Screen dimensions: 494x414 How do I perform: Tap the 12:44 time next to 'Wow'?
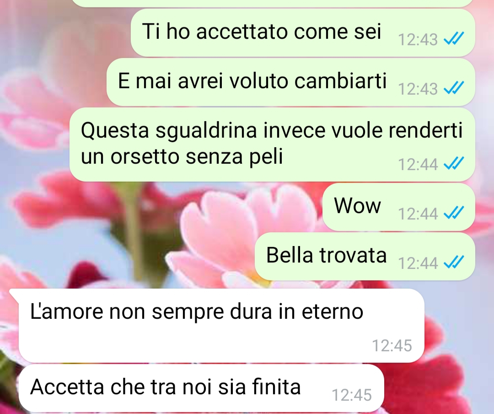418,214
